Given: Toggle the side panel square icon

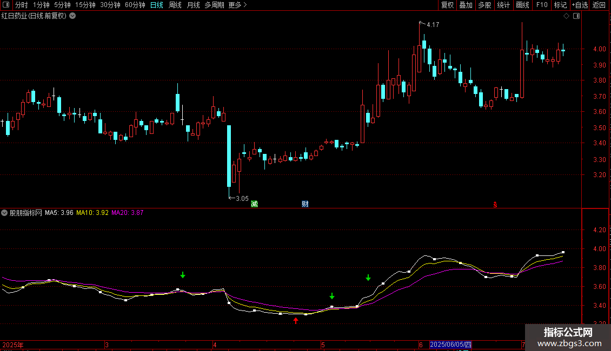Looking at the screenshot, I should [576, 16].
